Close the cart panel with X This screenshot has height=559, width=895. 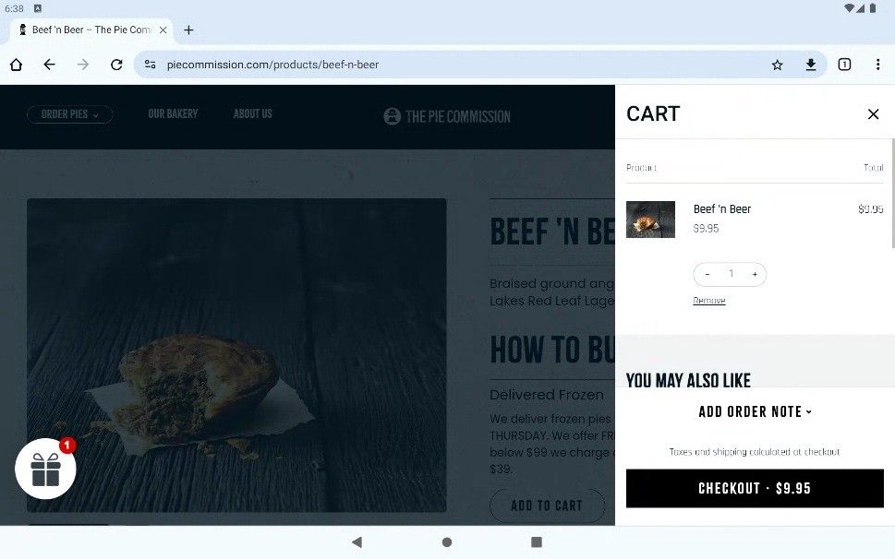pos(873,114)
